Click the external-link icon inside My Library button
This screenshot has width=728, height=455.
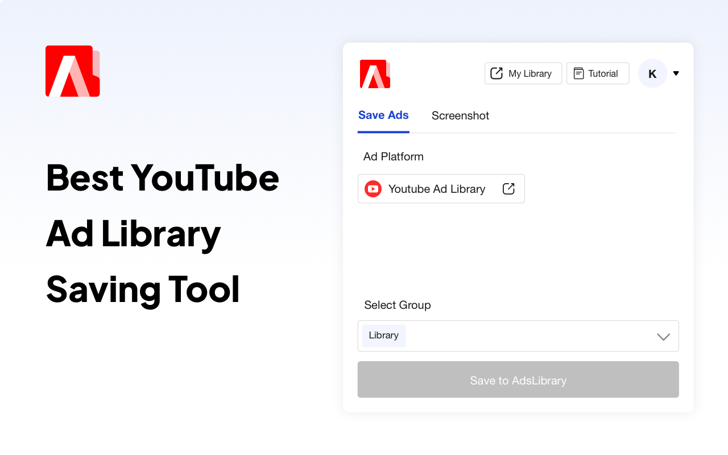tap(497, 73)
